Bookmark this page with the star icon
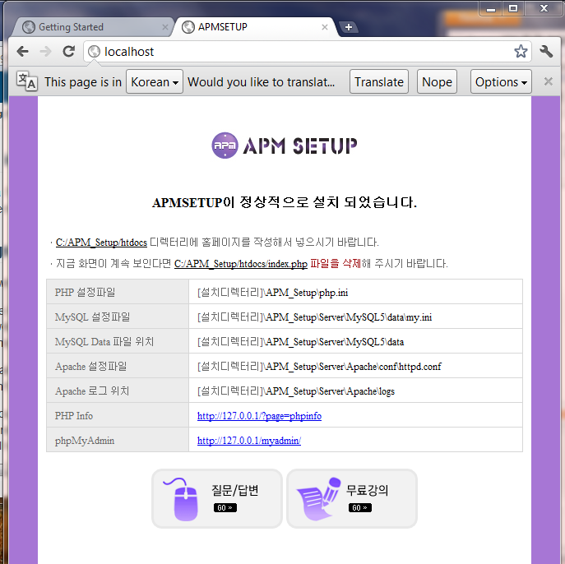Screen dimensions: 565x564 [x=521, y=52]
